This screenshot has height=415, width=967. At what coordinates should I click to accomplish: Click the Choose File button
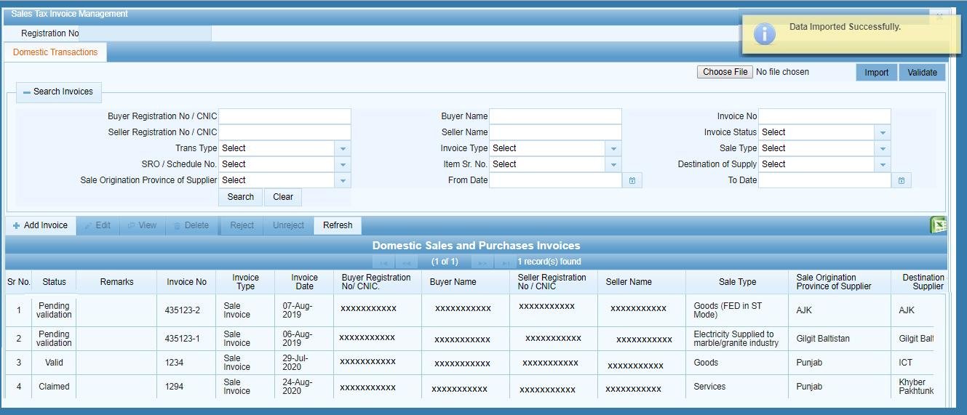725,72
